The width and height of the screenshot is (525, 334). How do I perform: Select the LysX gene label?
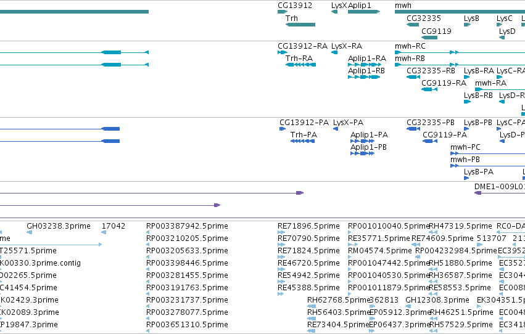[339, 6]
